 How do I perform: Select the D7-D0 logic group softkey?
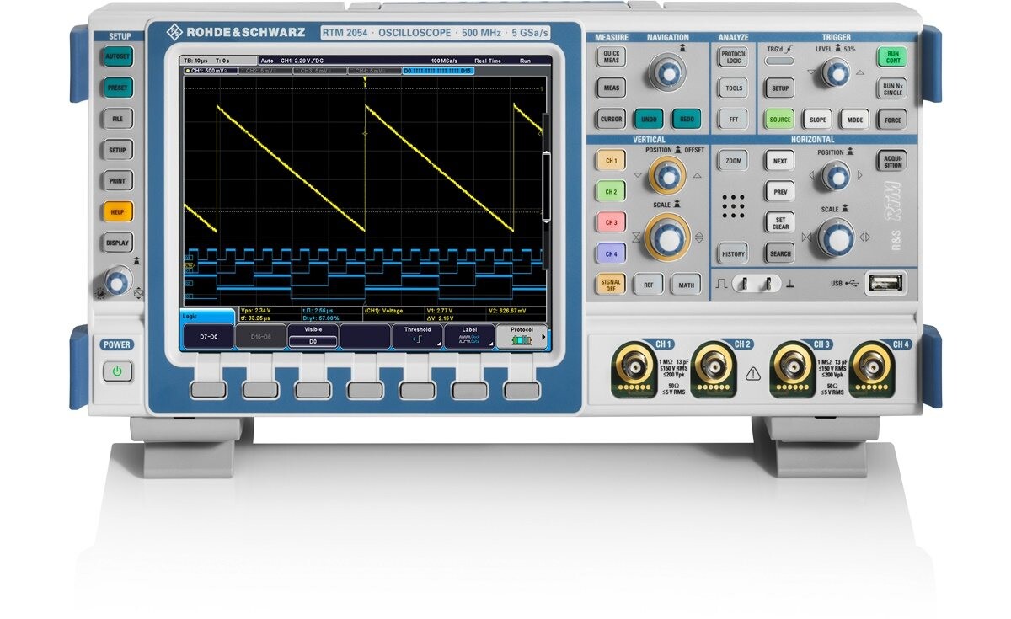[x=207, y=337]
